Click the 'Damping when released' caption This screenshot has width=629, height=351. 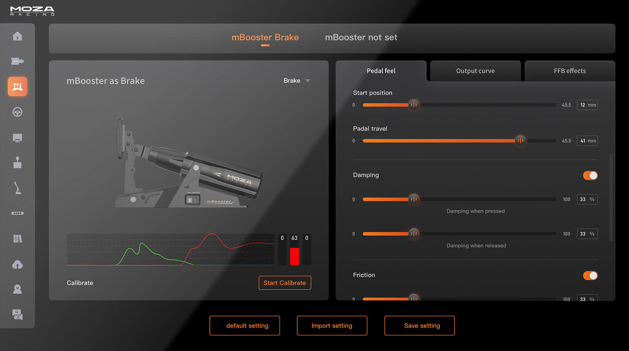pyautogui.click(x=476, y=245)
